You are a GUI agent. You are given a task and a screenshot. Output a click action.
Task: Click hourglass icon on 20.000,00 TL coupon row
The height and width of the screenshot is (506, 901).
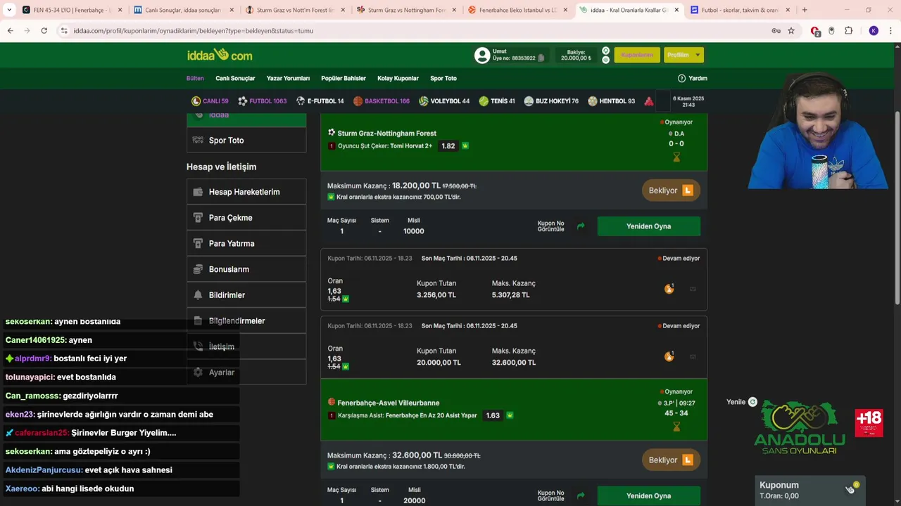(x=669, y=356)
